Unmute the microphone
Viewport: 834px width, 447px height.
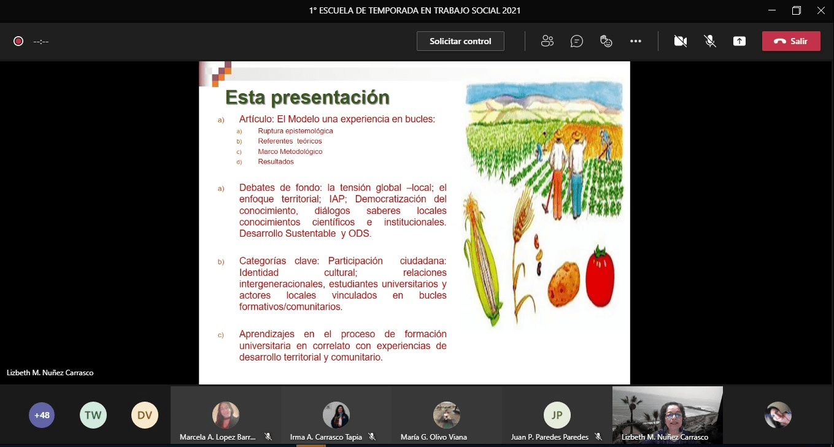point(710,41)
